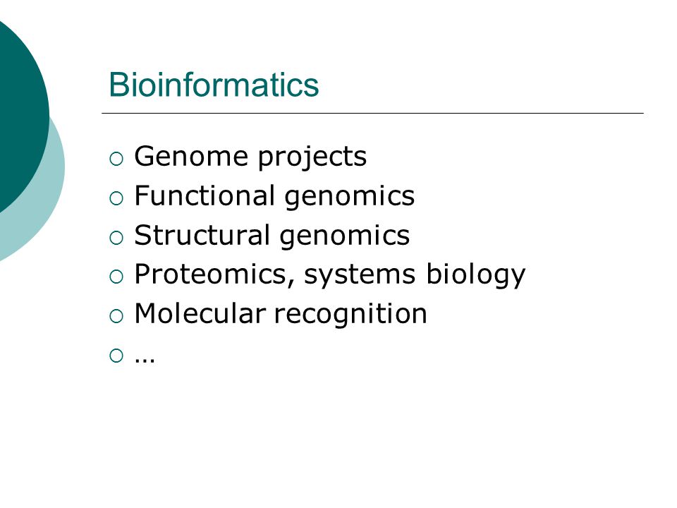This screenshot has width=677, height=508.
Task: Click the circle bullet beside Structural genomics
Action: 116,238
